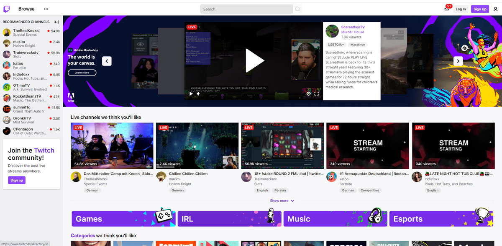Open Trainwreckstv Slots stream thumbnail

tap(282, 146)
